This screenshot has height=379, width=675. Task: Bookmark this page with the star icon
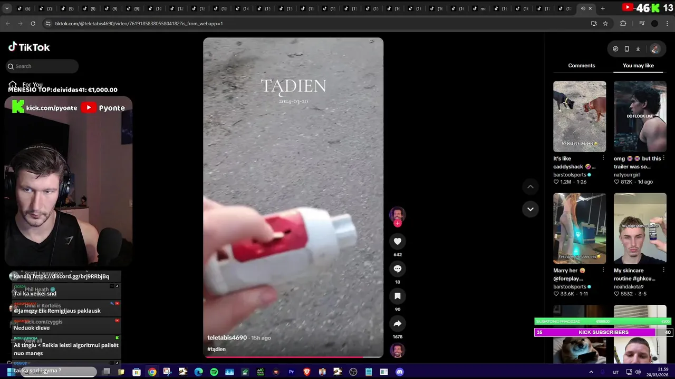(605, 23)
